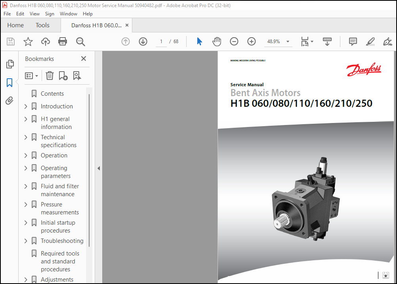Click the zoom percentage field 48.9%
The height and width of the screenshot is (284, 397).
pyautogui.click(x=274, y=42)
